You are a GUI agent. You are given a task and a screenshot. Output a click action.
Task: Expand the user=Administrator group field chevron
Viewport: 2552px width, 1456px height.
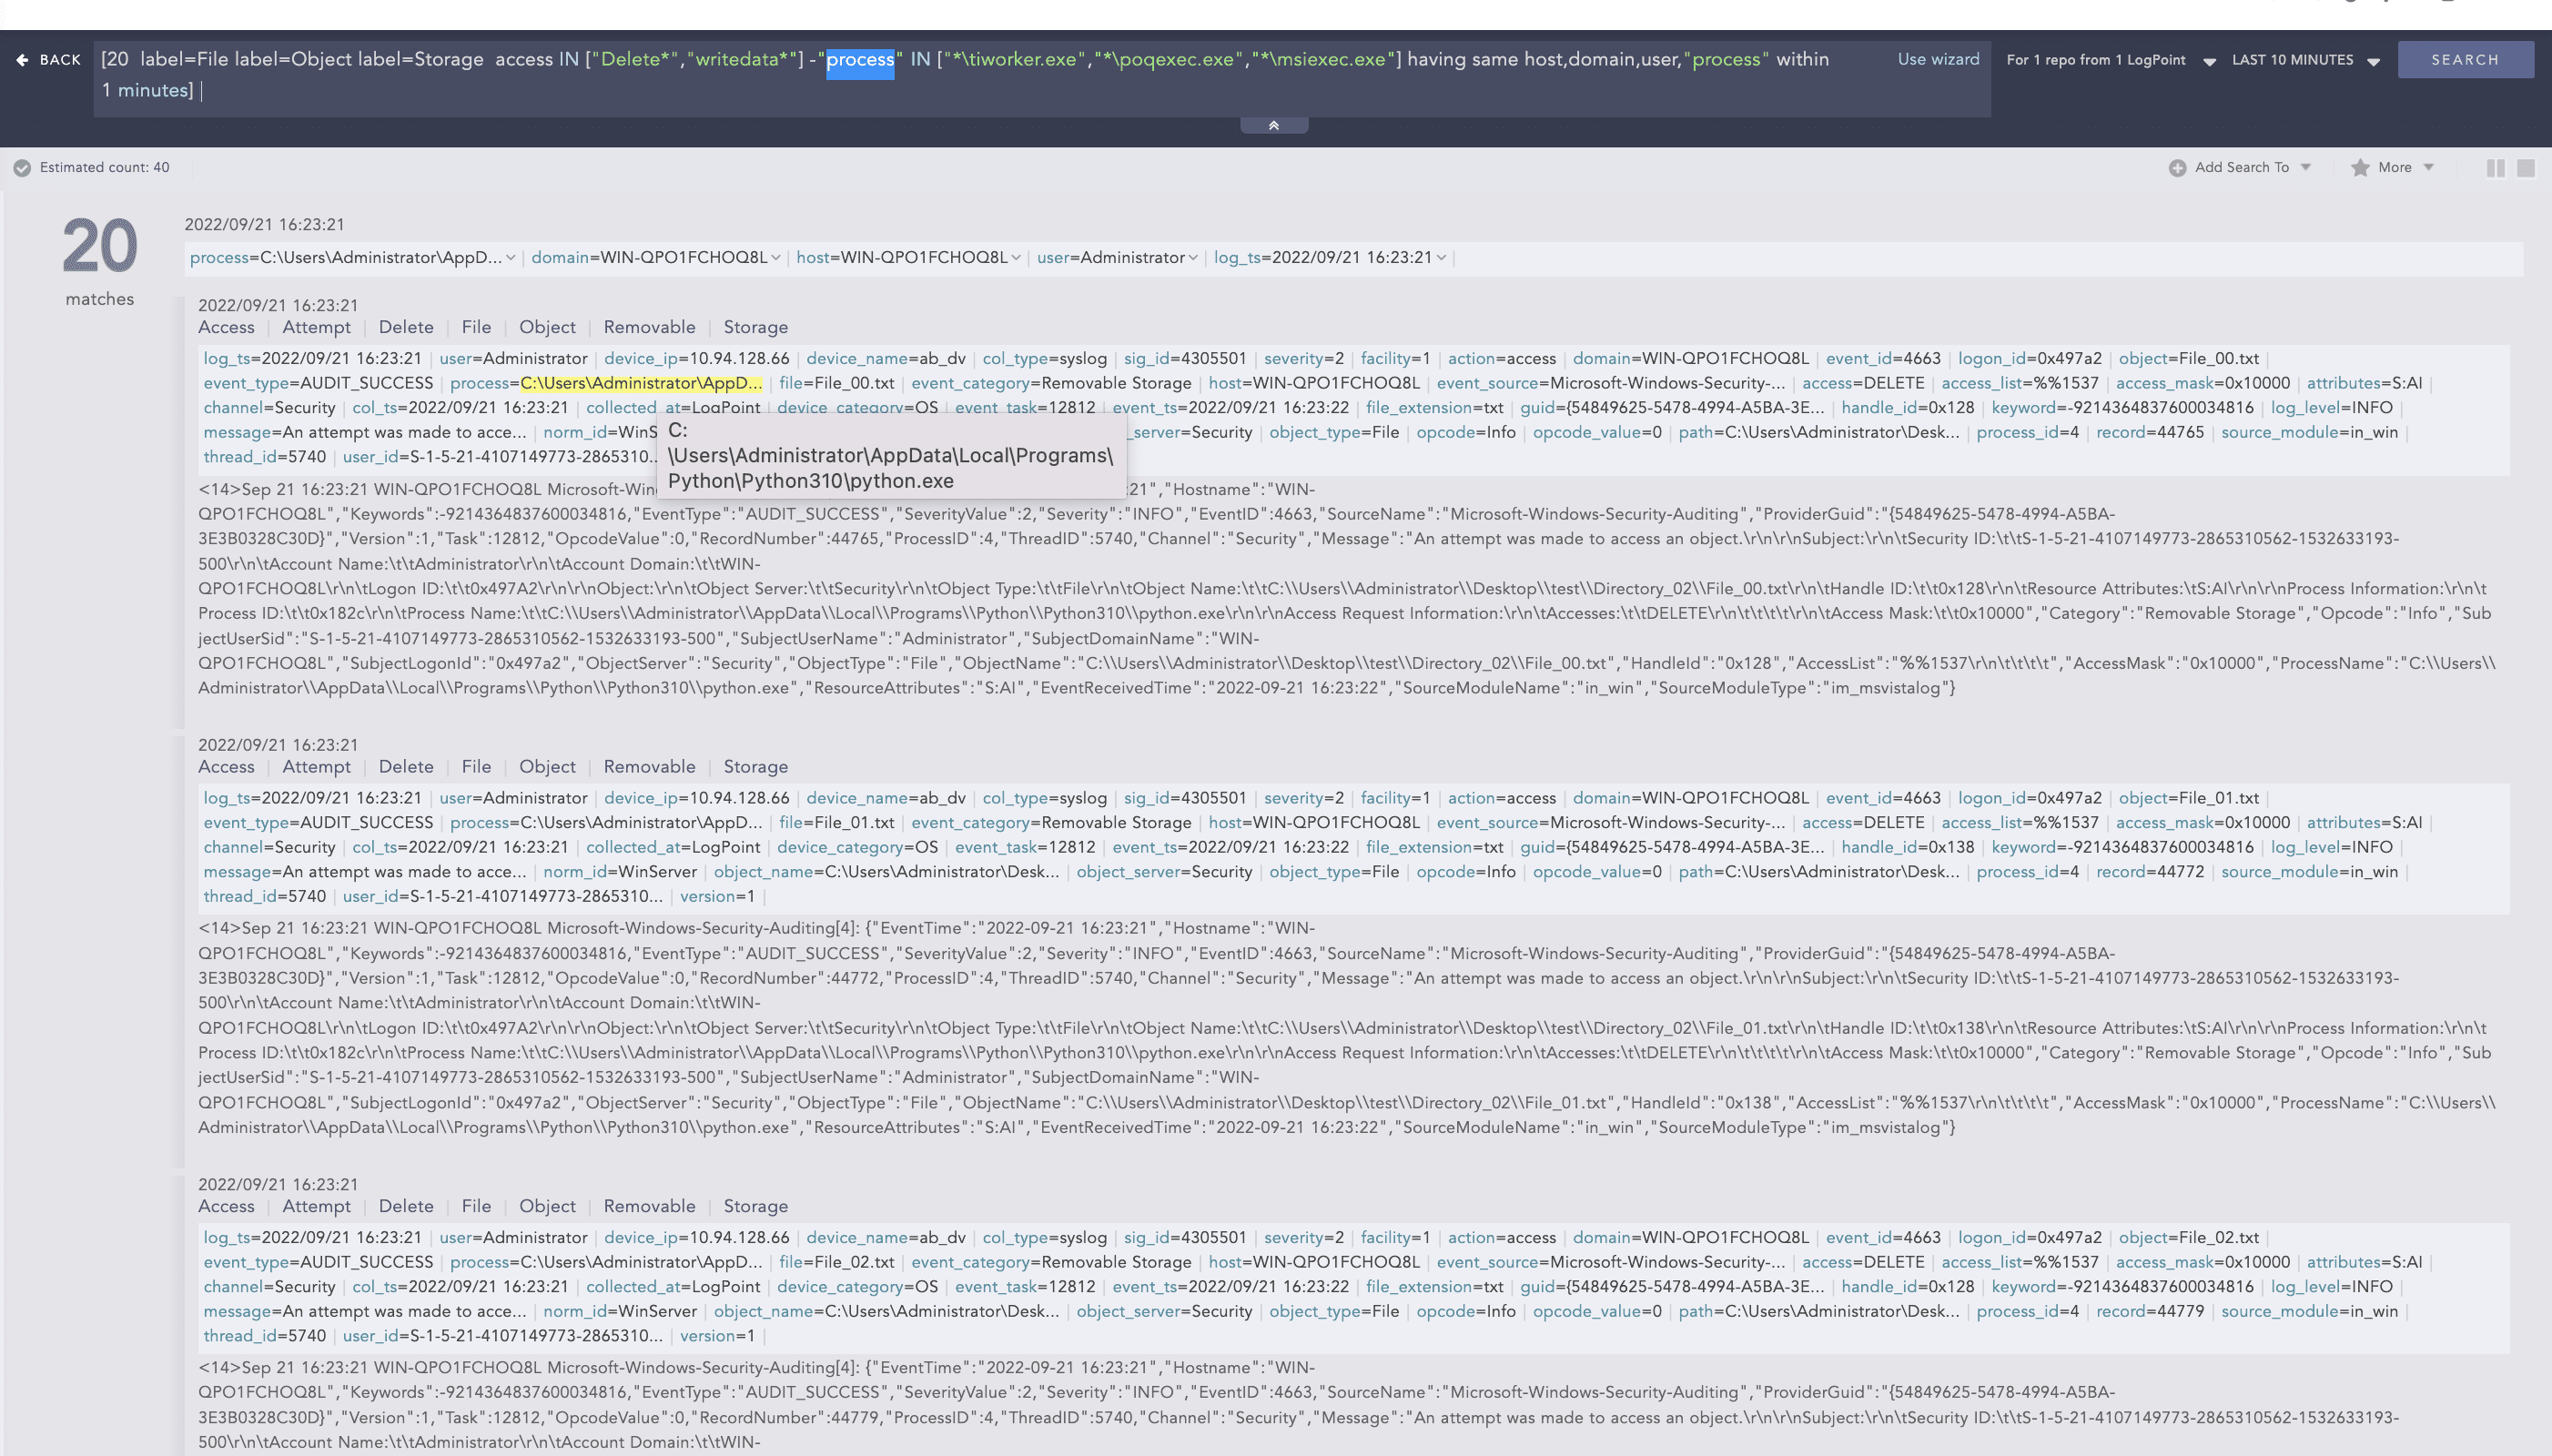pyautogui.click(x=1192, y=258)
